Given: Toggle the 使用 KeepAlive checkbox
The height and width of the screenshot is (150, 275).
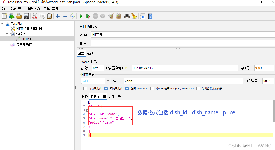Looking at the screenshot, I should [127, 88].
